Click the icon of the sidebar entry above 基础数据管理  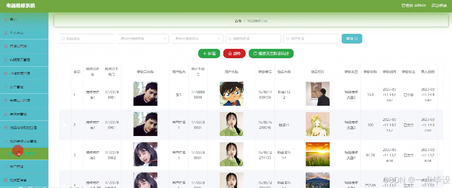point(6,60)
